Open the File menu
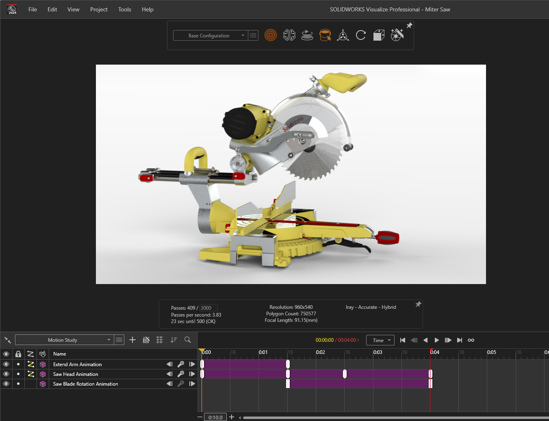The width and height of the screenshot is (549, 421). click(x=33, y=9)
